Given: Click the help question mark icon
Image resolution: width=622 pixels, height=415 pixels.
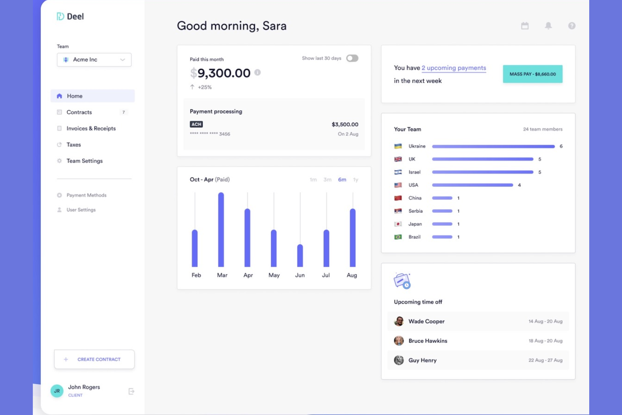Looking at the screenshot, I should click(572, 26).
